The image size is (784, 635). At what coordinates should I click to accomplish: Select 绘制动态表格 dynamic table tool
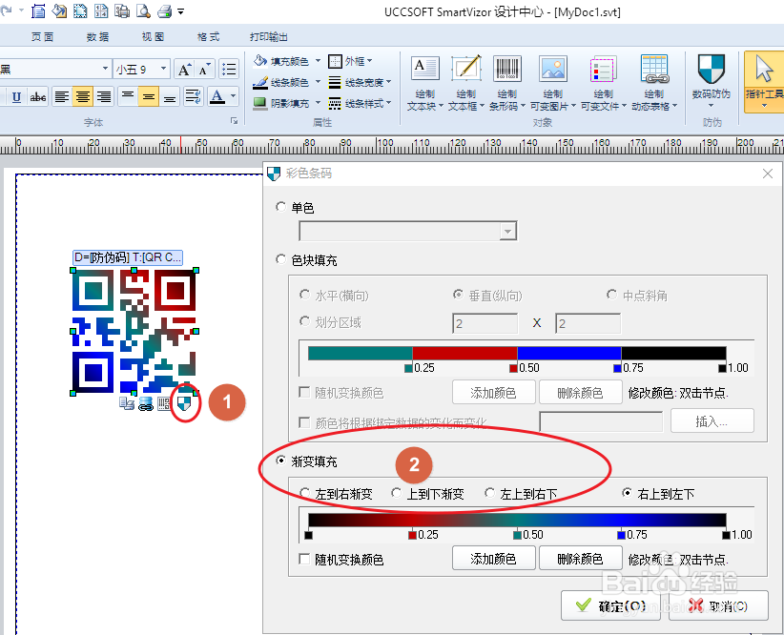coord(654,83)
